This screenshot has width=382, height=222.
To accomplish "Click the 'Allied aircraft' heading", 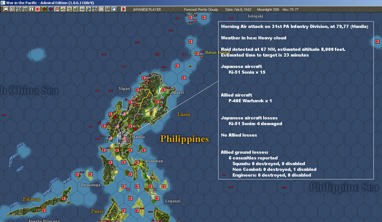I will pos(237,95).
